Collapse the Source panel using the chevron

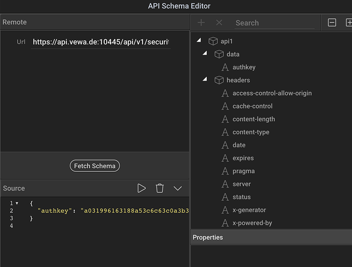coord(177,189)
